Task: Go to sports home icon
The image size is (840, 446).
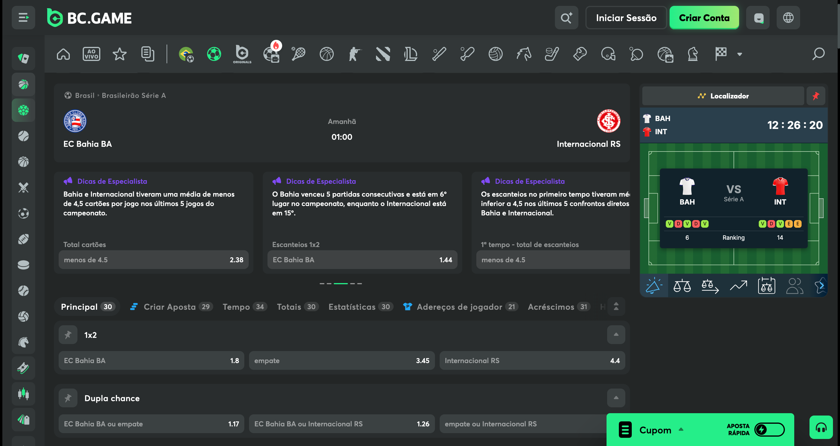Action: 63,54
